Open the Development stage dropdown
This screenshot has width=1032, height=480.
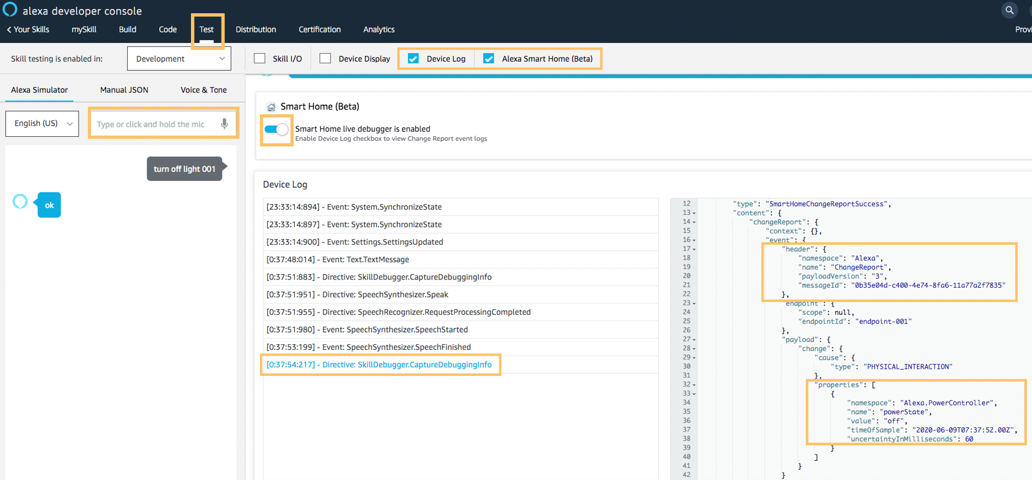click(179, 59)
